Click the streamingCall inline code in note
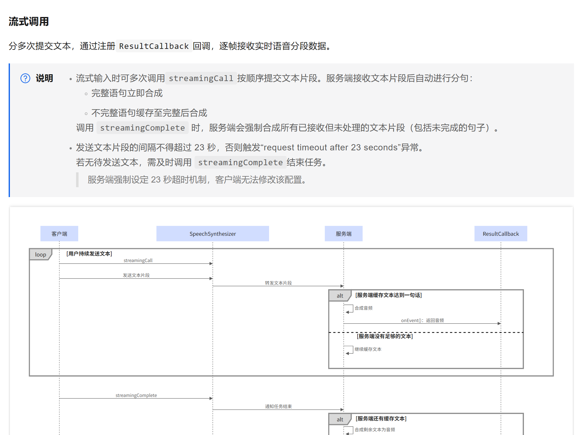 pyautogui.click(x=201, y=78)
